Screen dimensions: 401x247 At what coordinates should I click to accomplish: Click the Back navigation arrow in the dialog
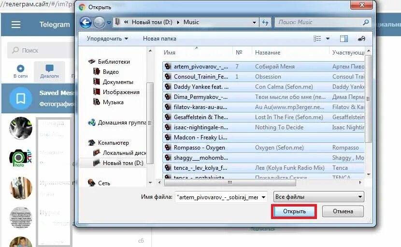click(x=86, y=23)
